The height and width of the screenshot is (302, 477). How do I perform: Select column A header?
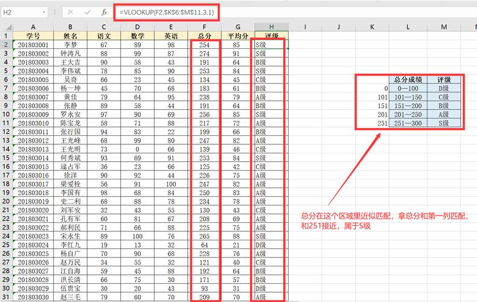click(33, 27)
